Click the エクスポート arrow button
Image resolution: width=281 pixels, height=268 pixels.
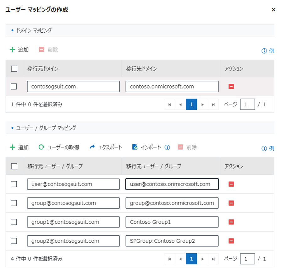[x=106, y=147]
